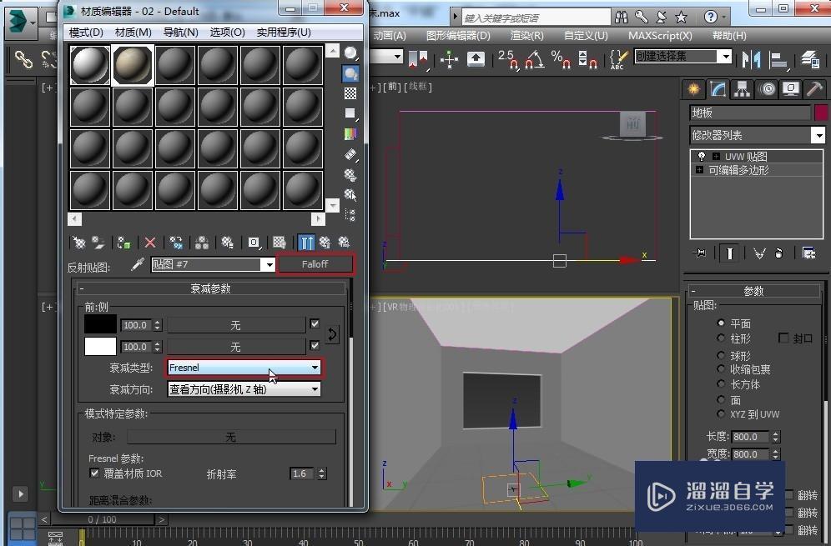
Task: Click the swap front/side colors icon
Action: coord(332,334)
